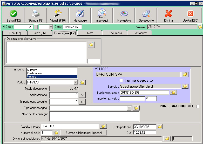This screenshot has width=203, height=144.
Task: Open the Documenti tab
Action: tap(115, 33)
